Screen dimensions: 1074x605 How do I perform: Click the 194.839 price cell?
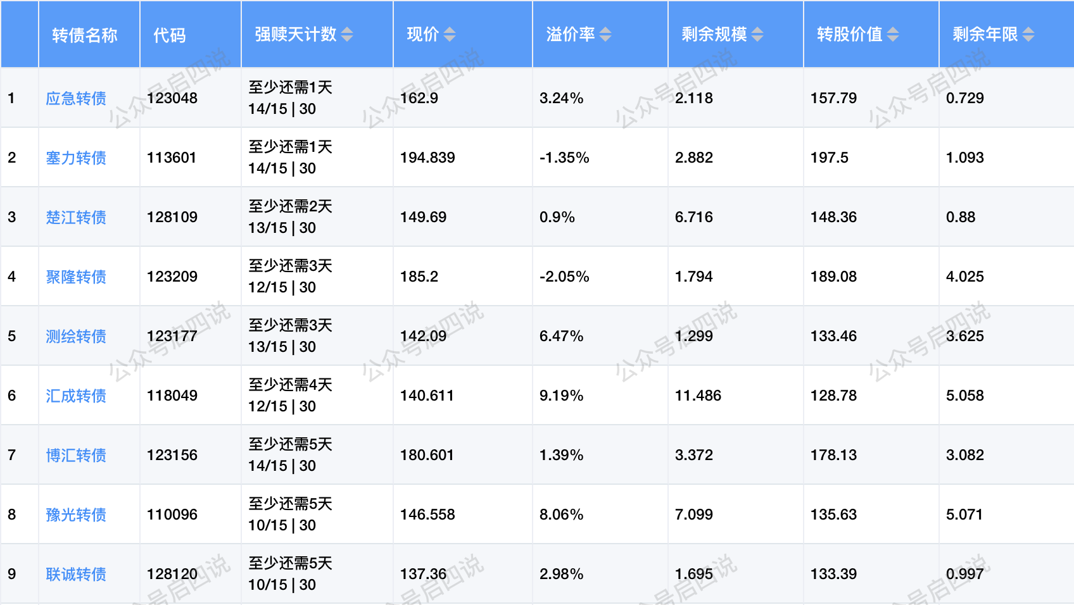(427, 158)
